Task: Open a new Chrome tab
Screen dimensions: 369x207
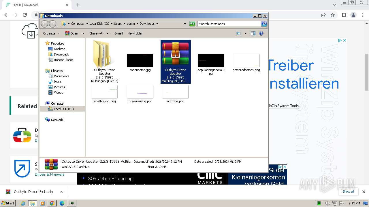Action: [78, 5]
